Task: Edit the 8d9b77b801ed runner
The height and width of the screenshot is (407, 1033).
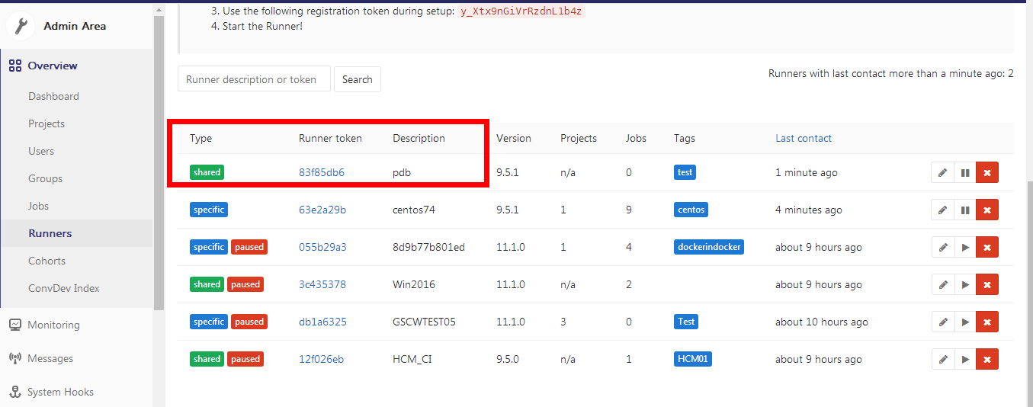Action: pyautogui.click(x=943, y=247)
